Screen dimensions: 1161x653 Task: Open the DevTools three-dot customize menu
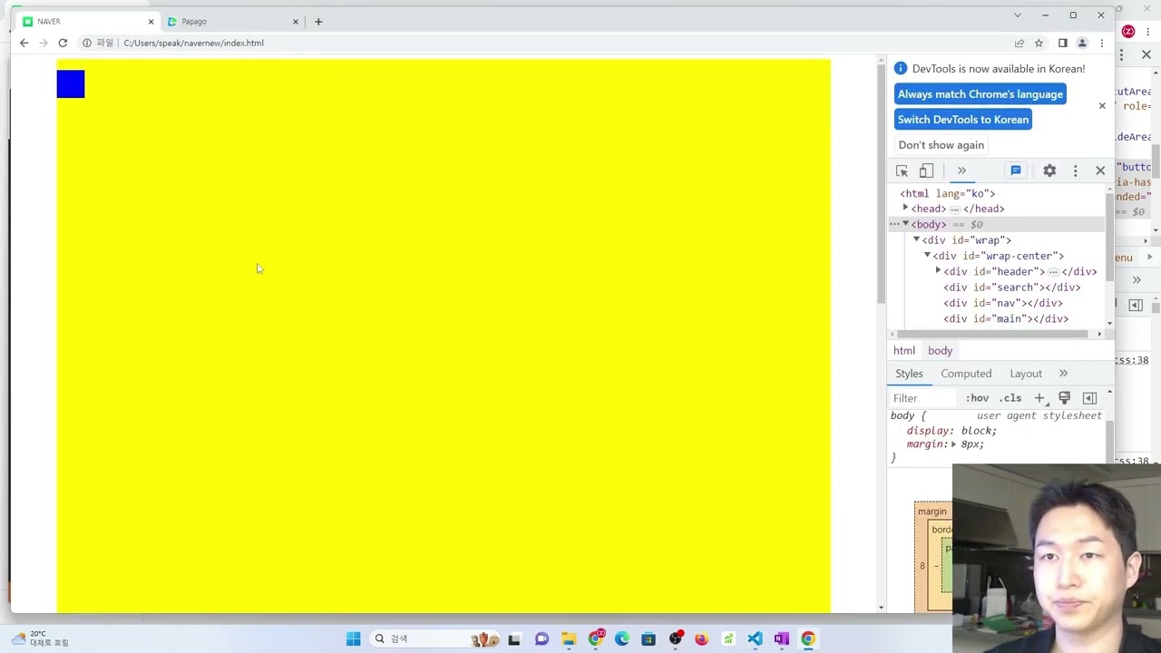point(1076,171)
